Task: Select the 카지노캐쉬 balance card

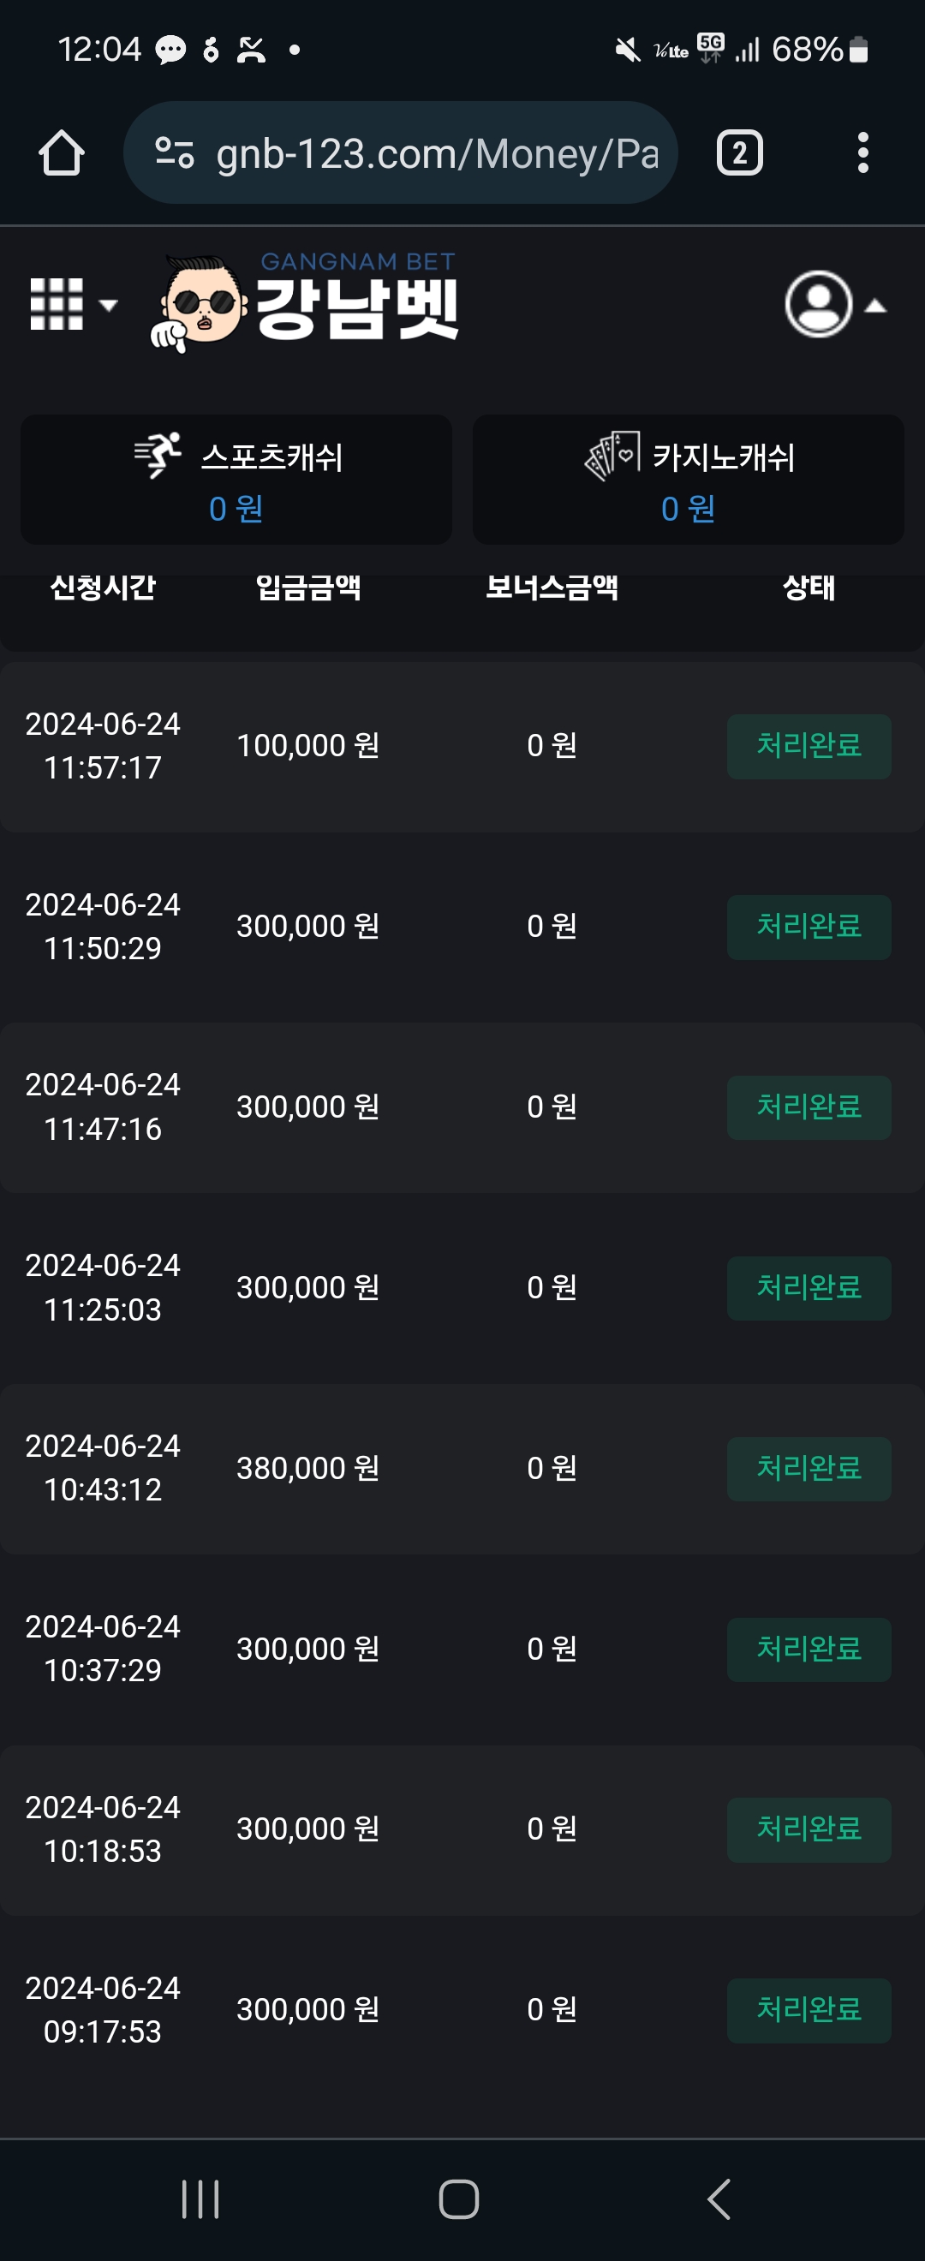Action: tap(688, 480)
